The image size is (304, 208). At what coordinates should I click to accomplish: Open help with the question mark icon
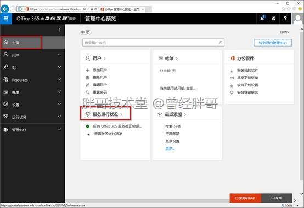pyautogui.click(x=285, y=19)
